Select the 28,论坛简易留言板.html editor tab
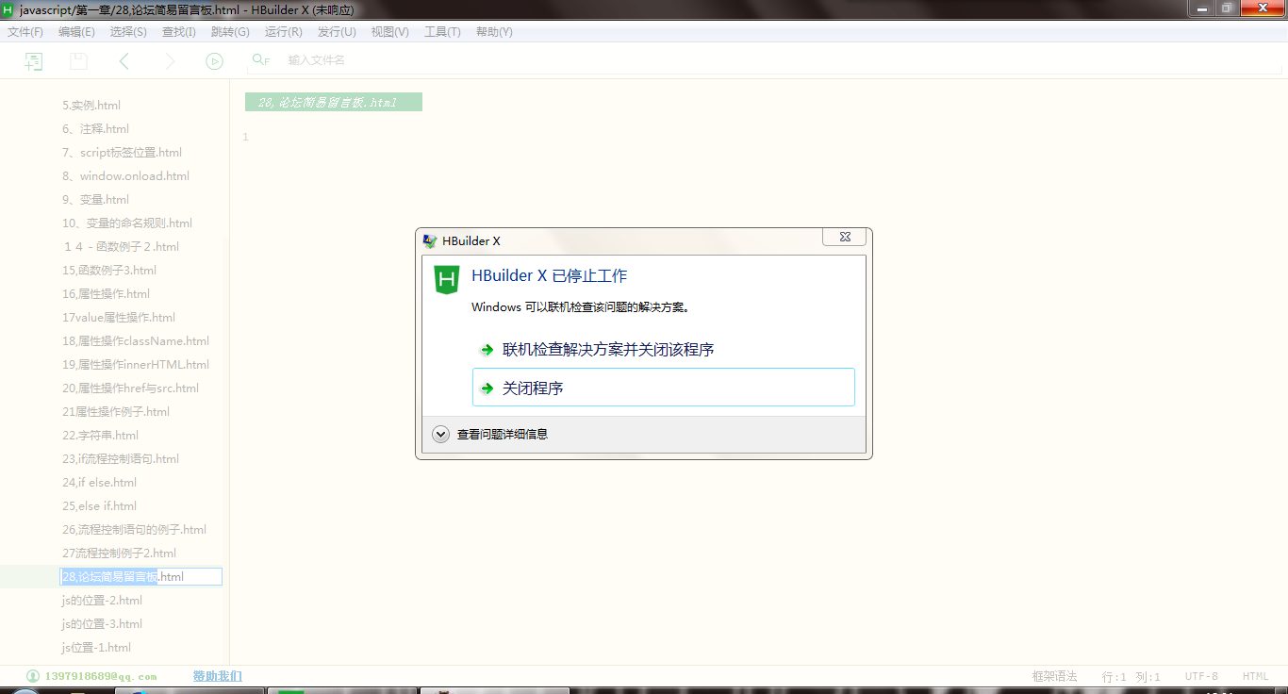1288x694 pixels. pos(333,102)
